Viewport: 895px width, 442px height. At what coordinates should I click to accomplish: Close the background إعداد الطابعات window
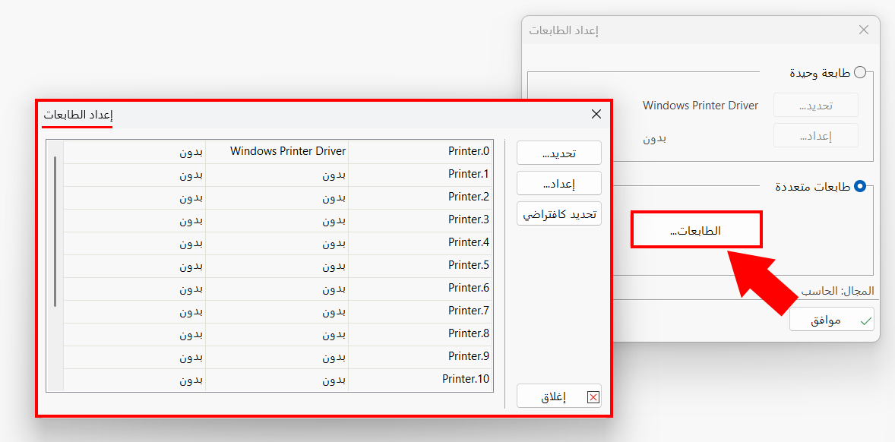click(863, 30)
